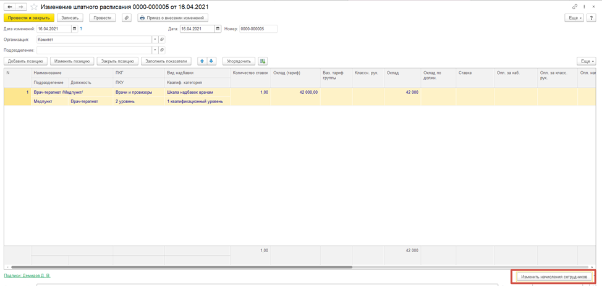Screen dimensions: 602x286
Task: Click the Наименование column header
Action: 72,72
